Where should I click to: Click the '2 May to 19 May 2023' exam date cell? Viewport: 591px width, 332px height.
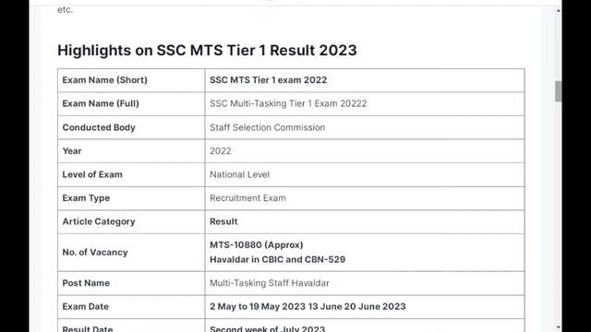click(365, 306)
